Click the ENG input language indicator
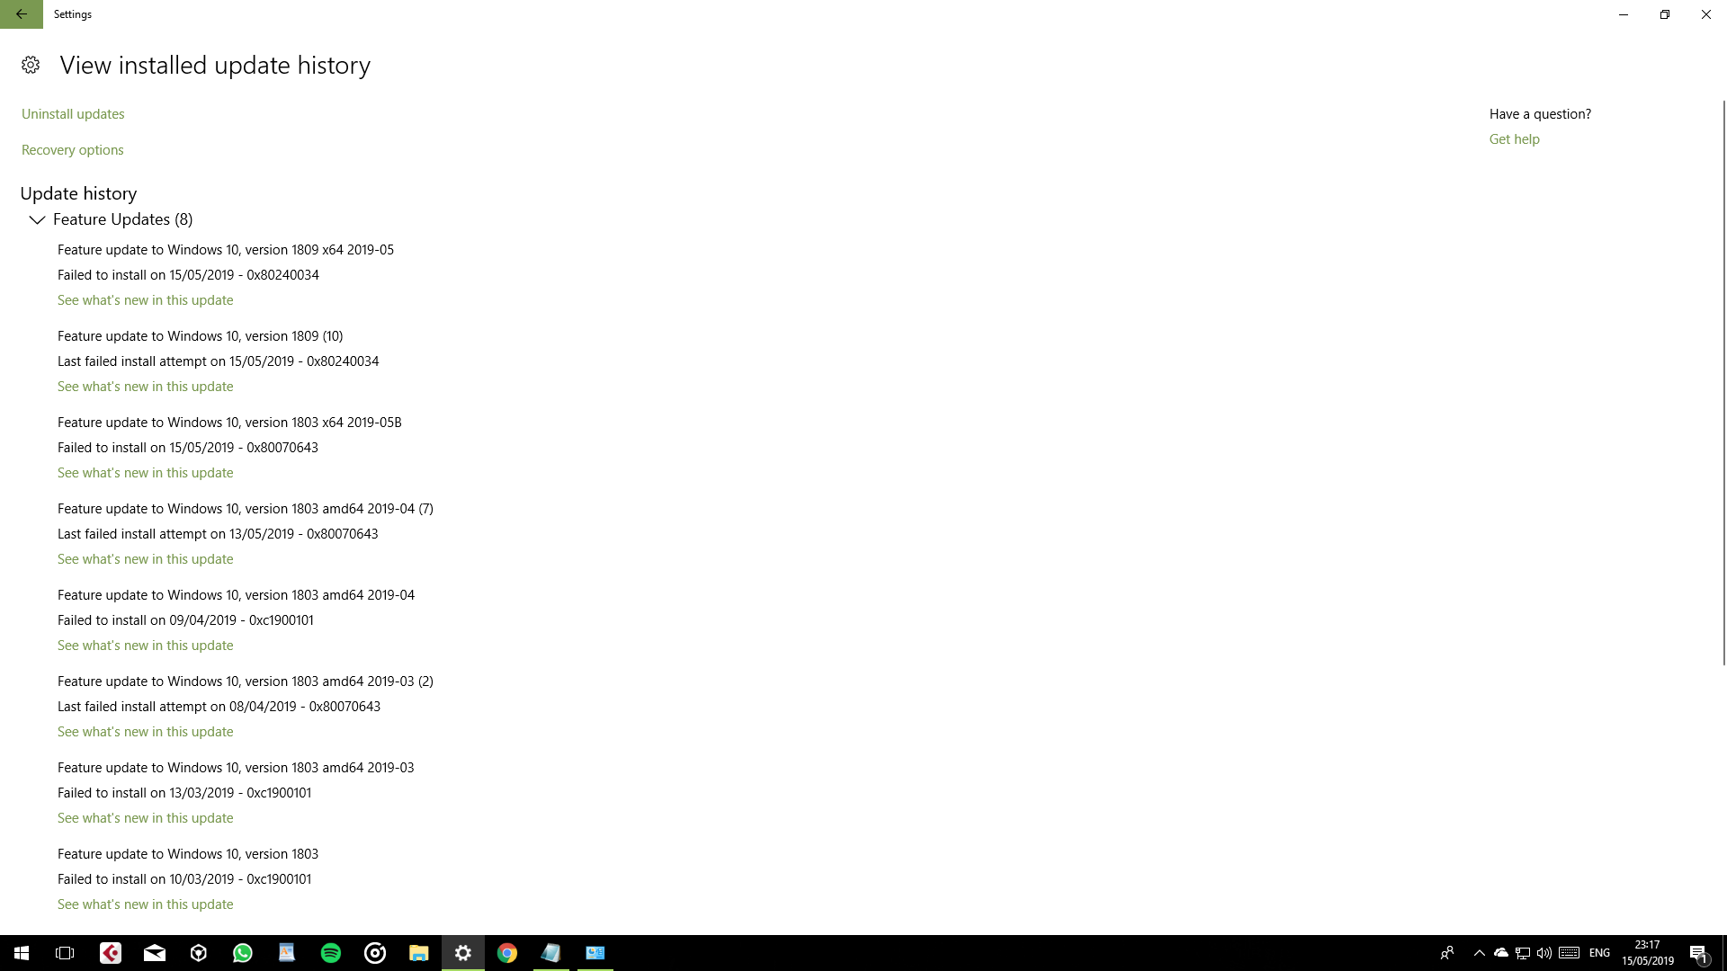The image size is (1727, 971). 1599,953
